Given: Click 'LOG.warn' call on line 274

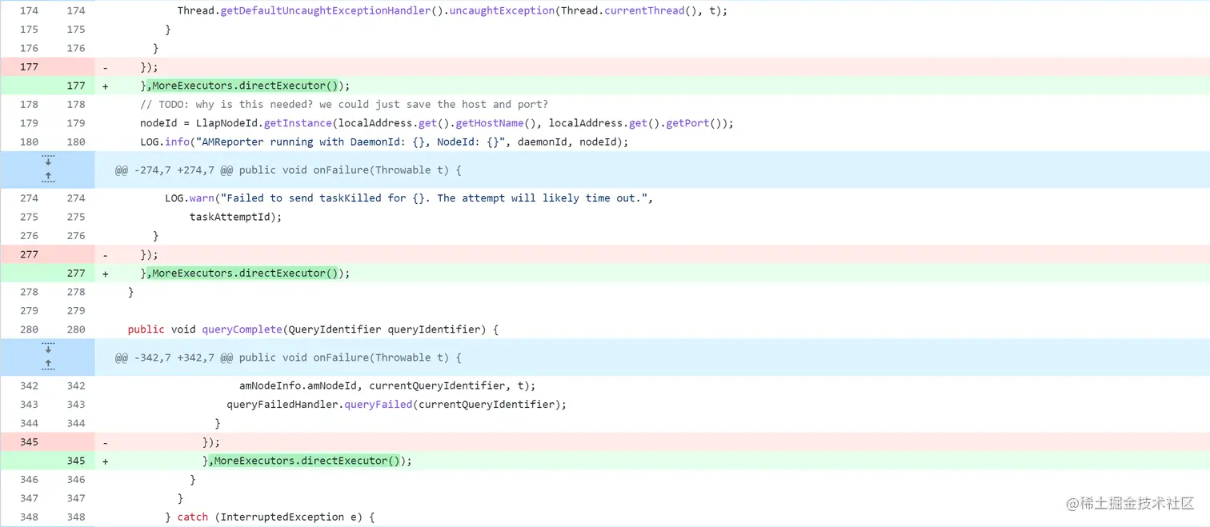Looking at the screenshot, I should pos(190,198).
